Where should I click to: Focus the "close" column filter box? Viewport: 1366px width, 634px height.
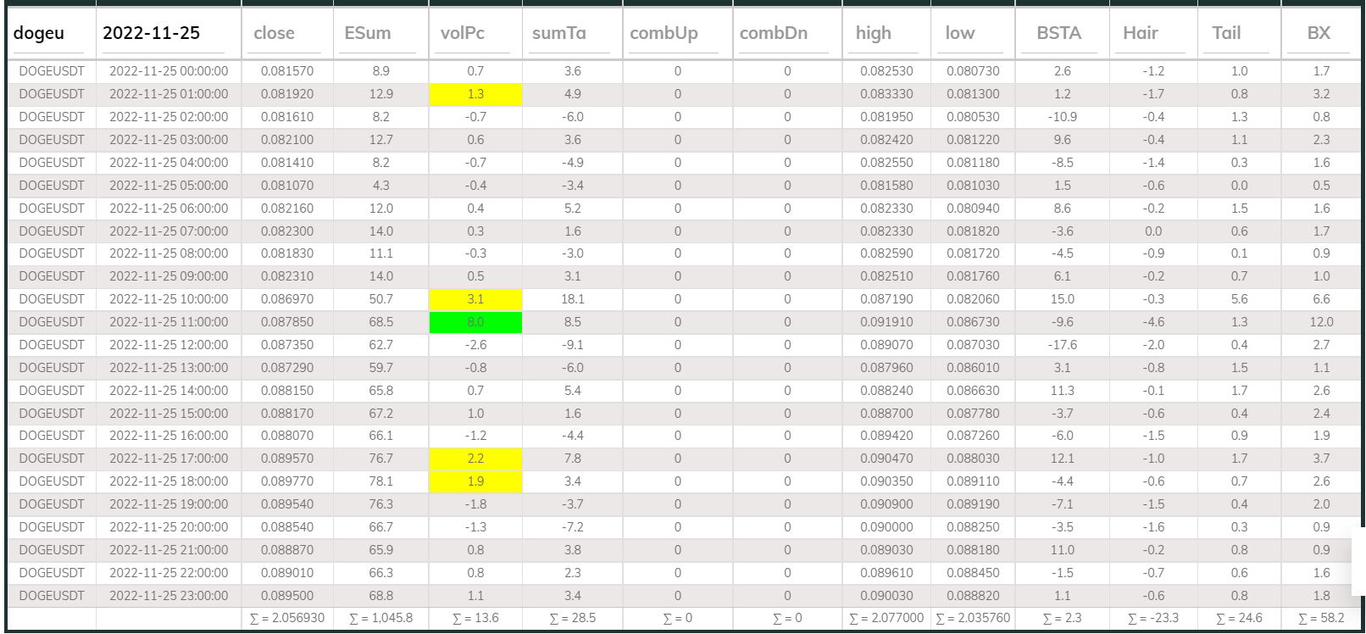point(286,34)
